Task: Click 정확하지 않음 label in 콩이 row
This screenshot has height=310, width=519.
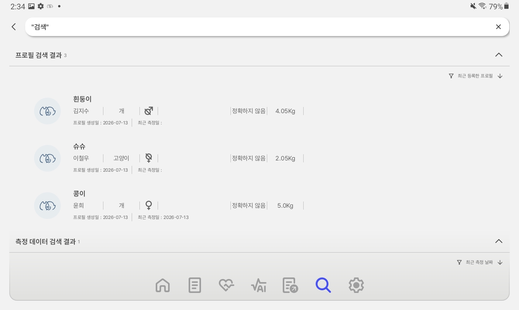Action: pos(249,205)
